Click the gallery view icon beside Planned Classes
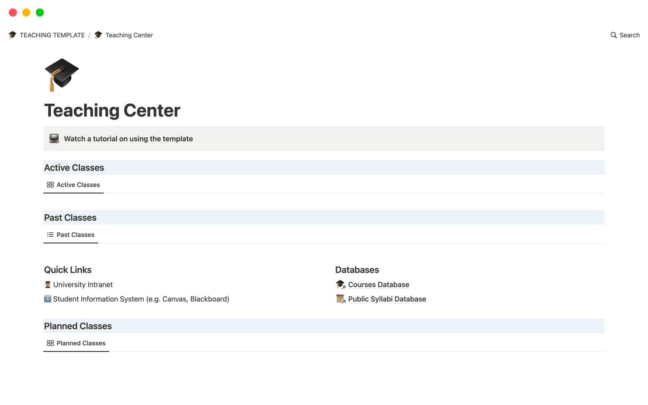 pyautogui.click(x=50, y=343)
